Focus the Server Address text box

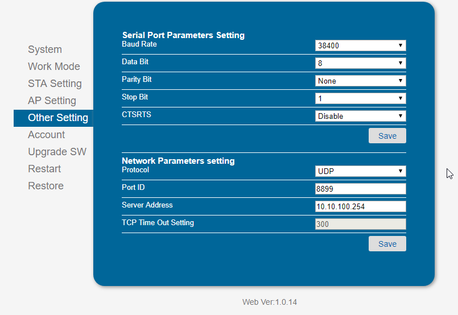click(x=361, y=206)
